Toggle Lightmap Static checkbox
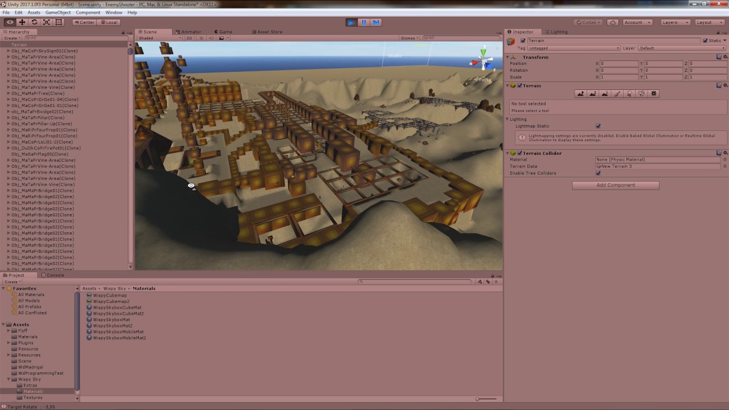Screen dimensions: 729x410 click(598, 126)
